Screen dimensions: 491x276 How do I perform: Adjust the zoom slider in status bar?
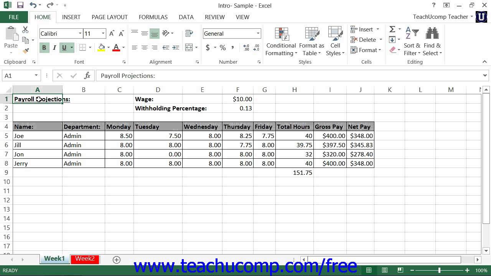tap(439, 270)
